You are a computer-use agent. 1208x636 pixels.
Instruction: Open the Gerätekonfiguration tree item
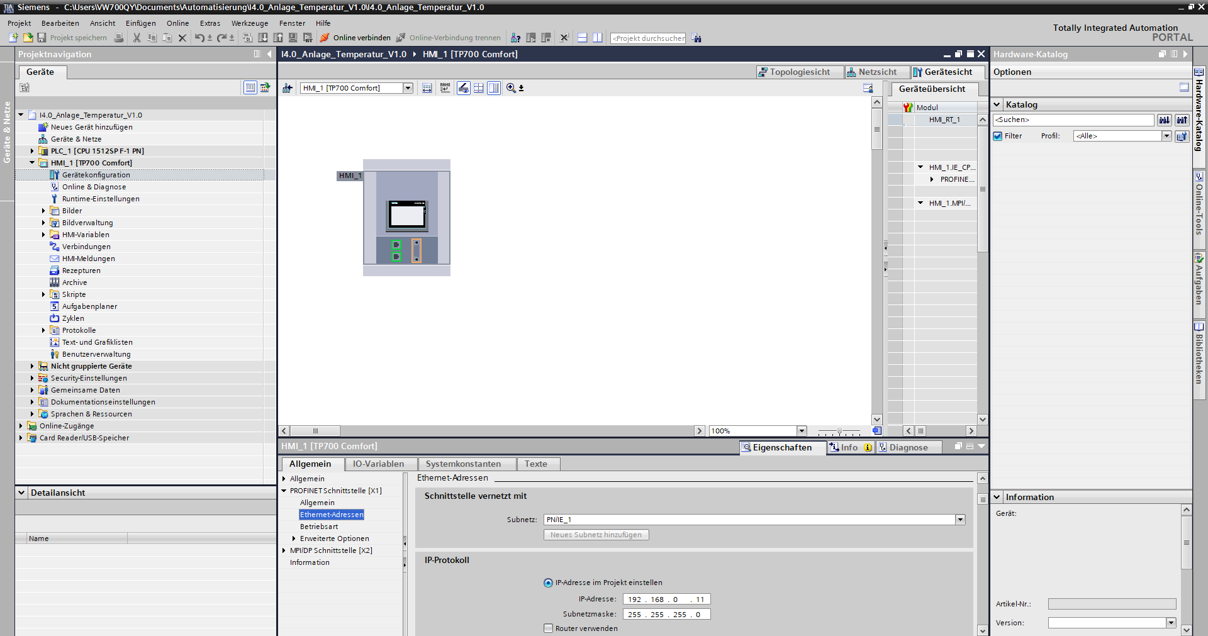(96, 175)
